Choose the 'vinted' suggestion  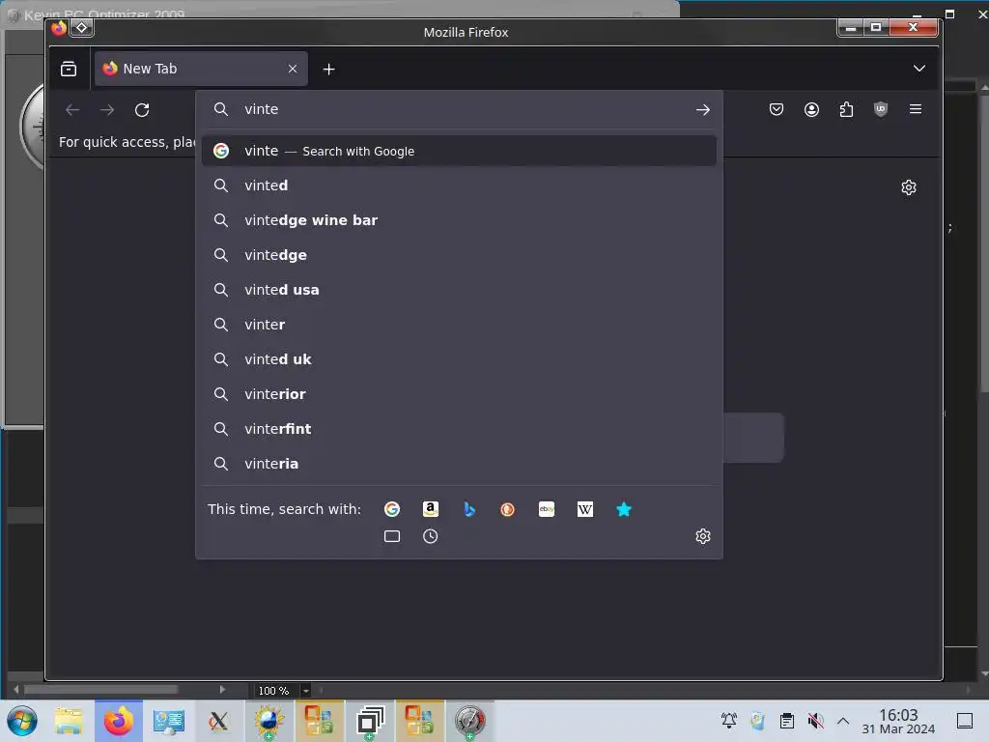(459, 185)
